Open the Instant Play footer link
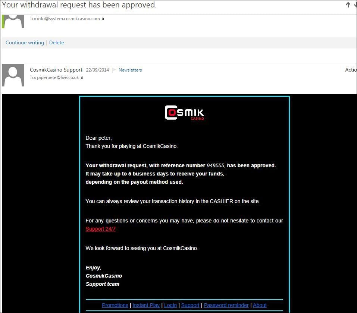This screenshot has width=357, height=313. pos(146,305)
